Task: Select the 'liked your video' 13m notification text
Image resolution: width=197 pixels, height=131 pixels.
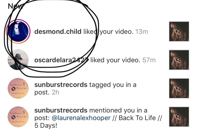Action: click(x=108, y=31)
